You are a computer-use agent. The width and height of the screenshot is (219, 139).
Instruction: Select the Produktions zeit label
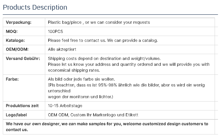[22, 106]
